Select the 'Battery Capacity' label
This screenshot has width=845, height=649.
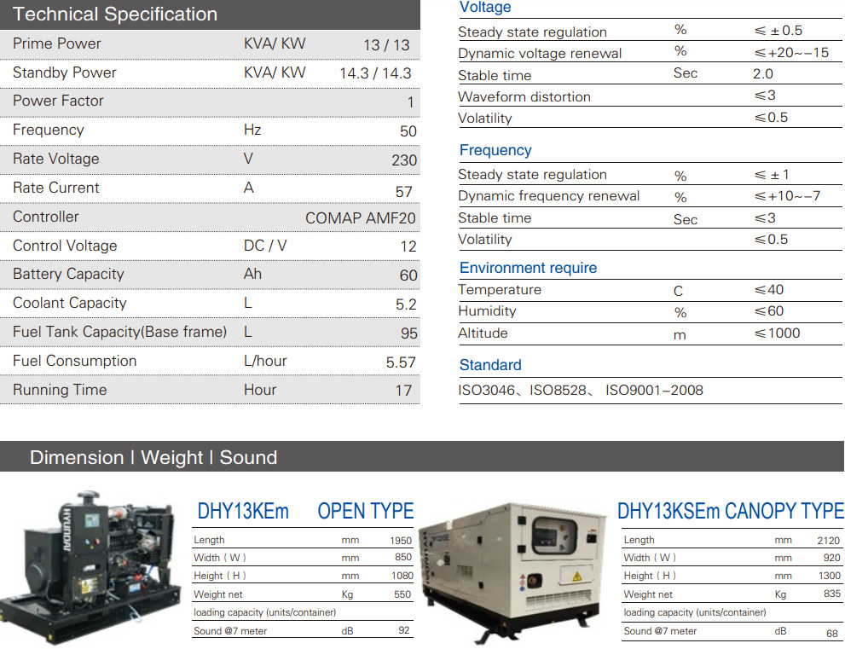click(x=68, y=275)
